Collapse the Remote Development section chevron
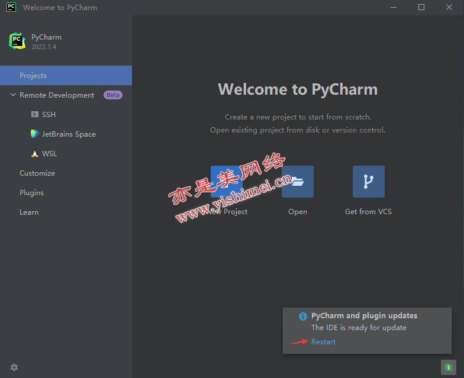Image resolution: width=464 pixels, height=378 pixels. click(13, 95)
